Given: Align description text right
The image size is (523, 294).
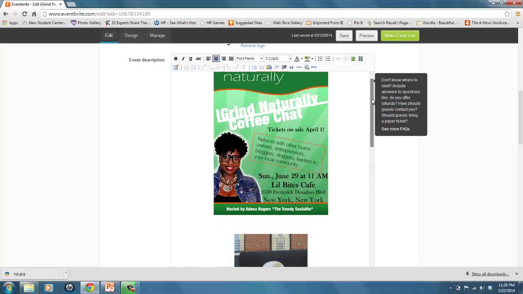Looking at the screenshot, I should tap(224, 59).
